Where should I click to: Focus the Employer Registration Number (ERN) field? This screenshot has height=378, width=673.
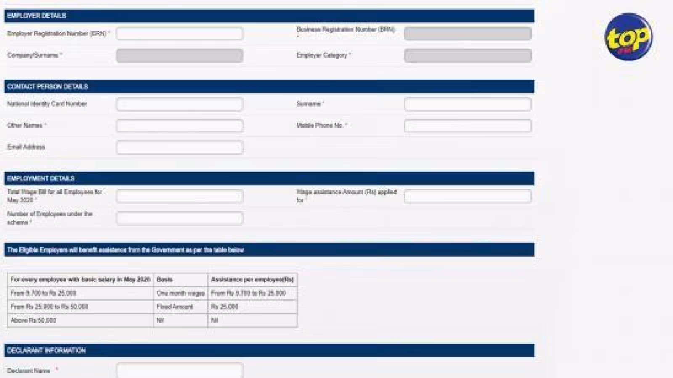pyautogui.click(x=180, y=34)
